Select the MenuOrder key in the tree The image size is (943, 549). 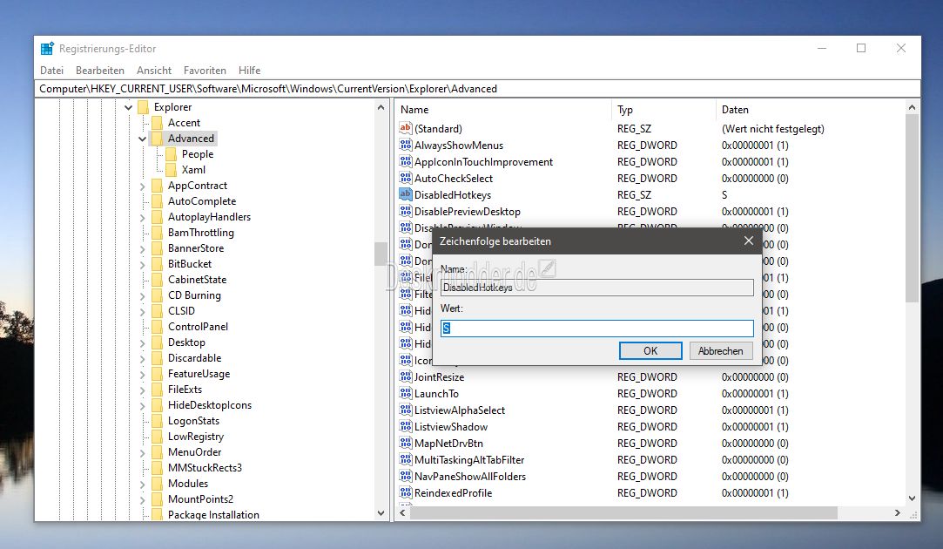pyautogui.click(x=195, y=452)
